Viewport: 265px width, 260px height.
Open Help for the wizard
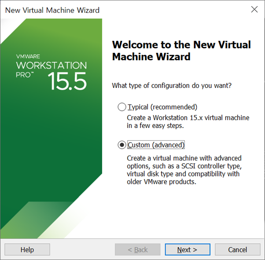(27, 249)
